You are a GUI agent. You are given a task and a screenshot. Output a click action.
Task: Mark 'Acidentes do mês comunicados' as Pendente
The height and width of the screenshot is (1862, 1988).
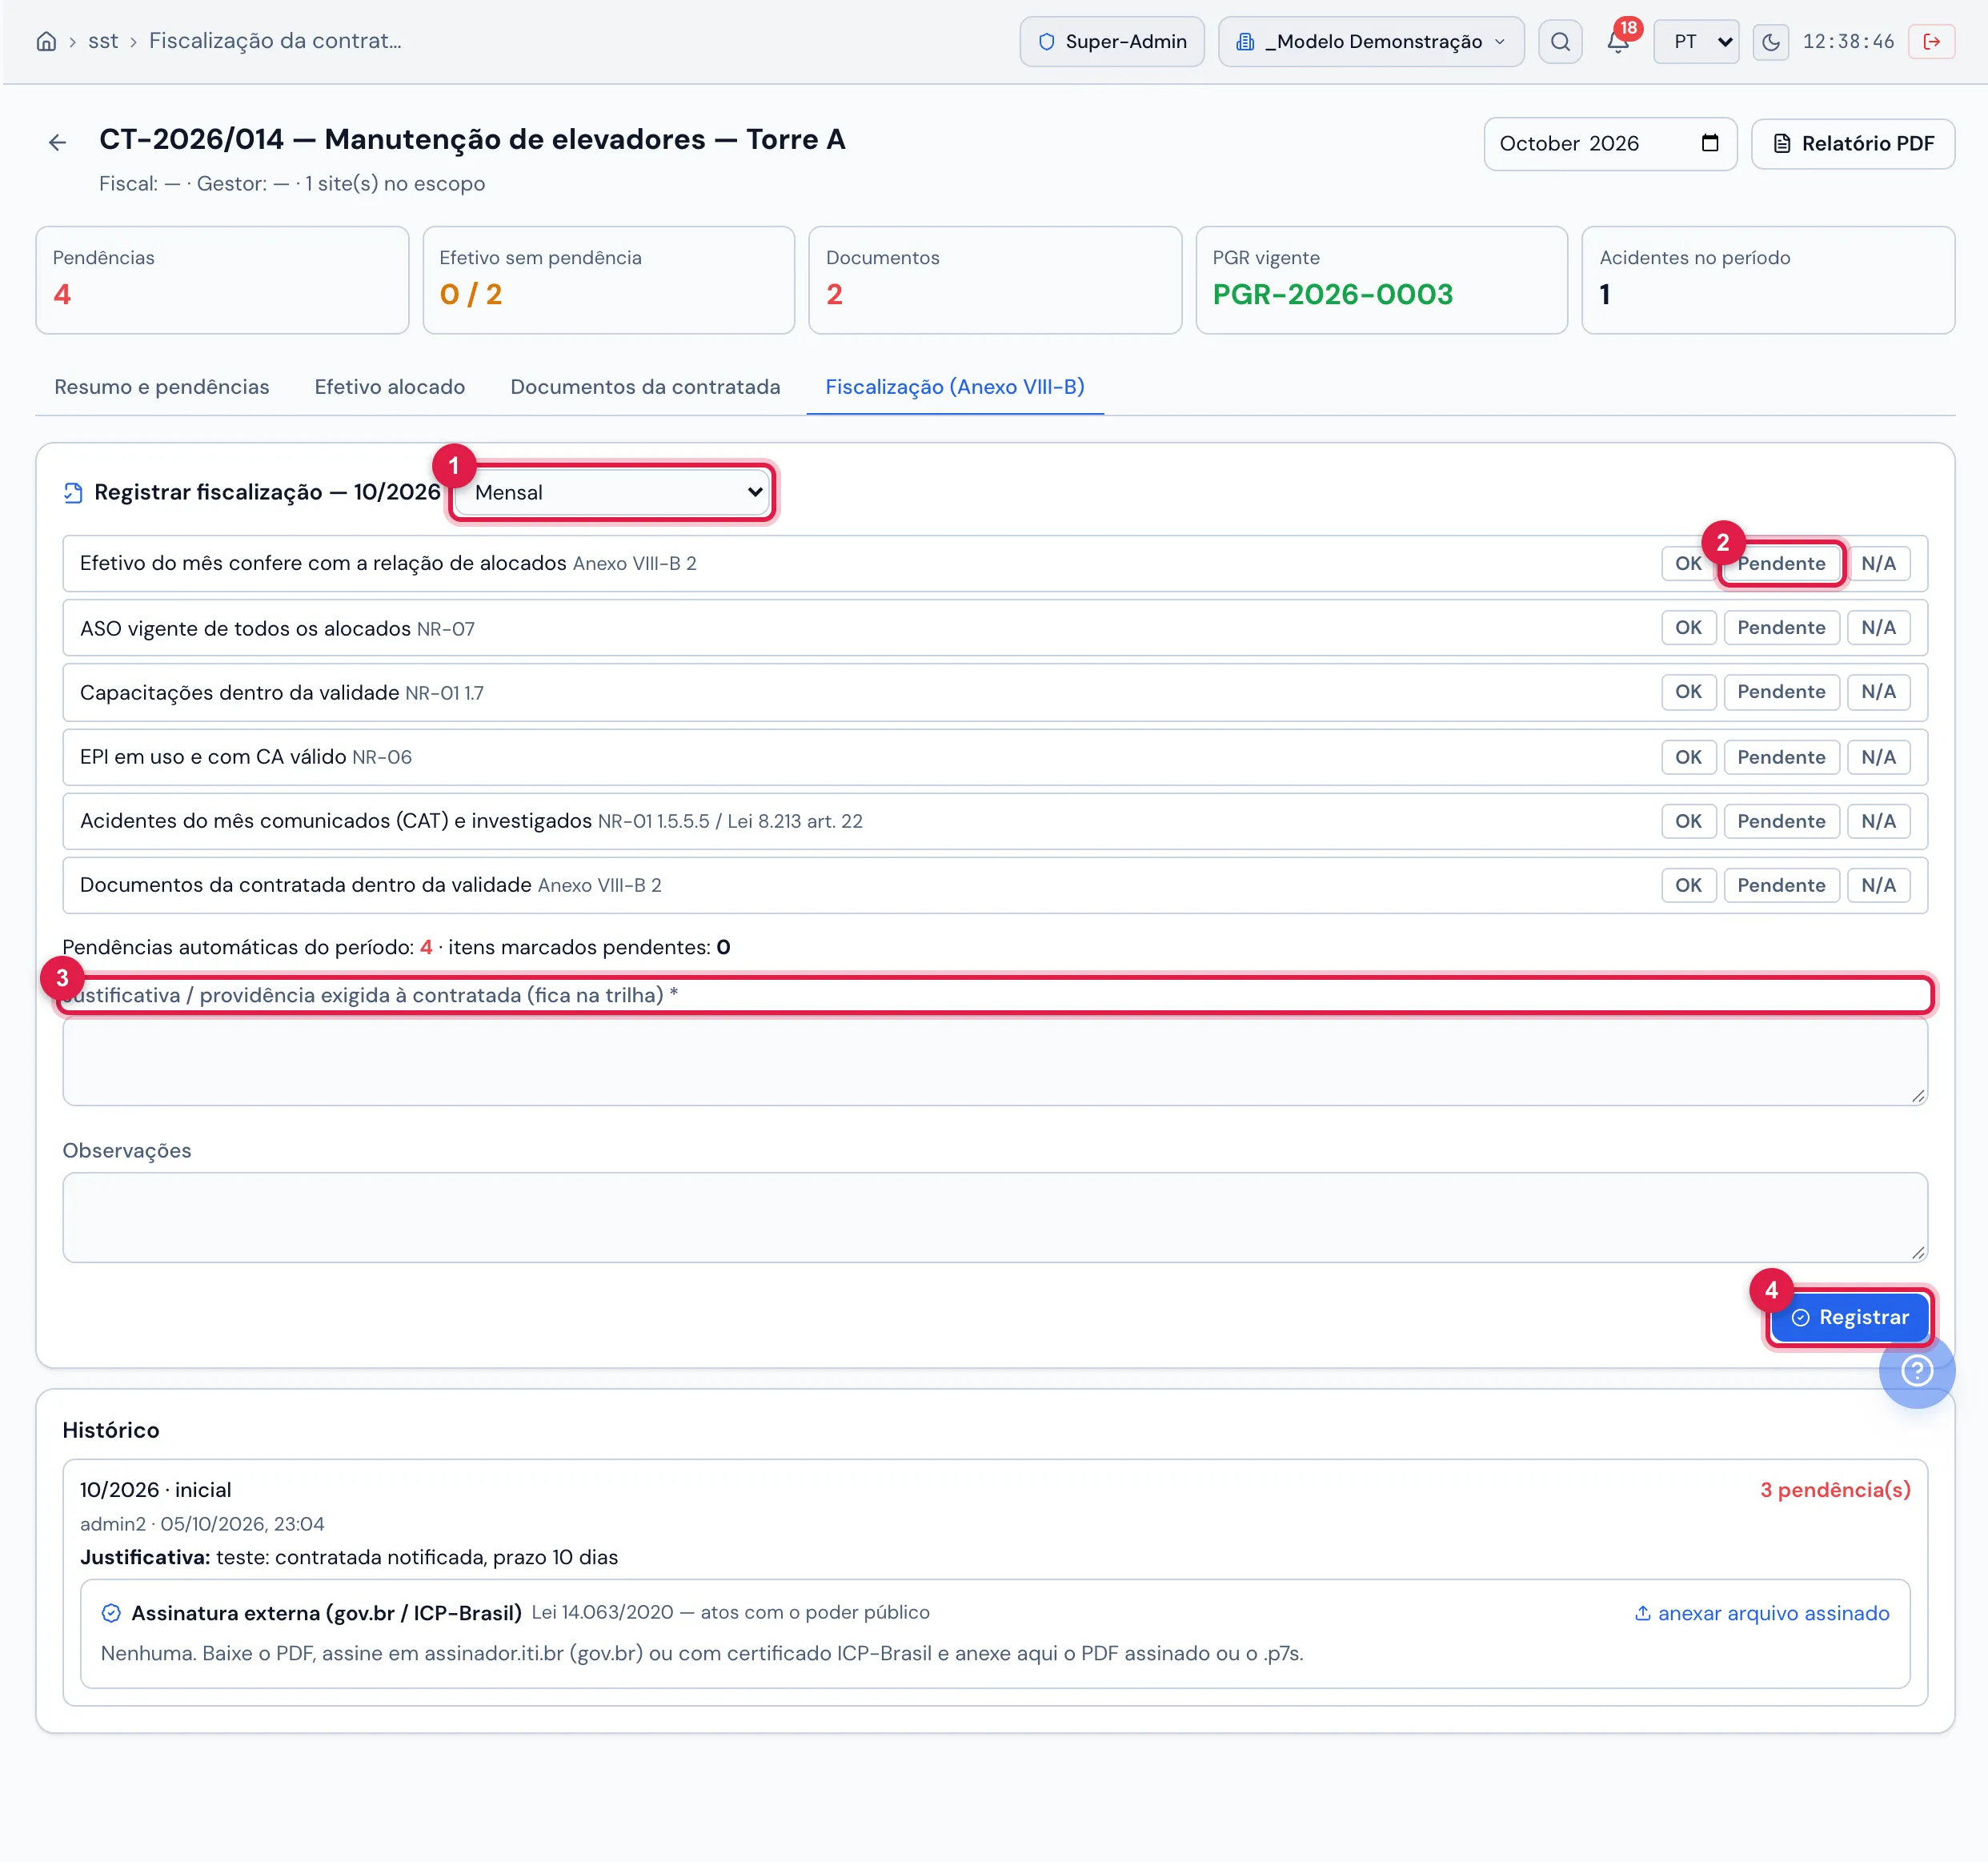tap(1781, 821)
